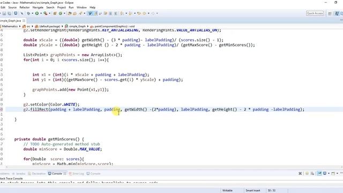Click the Last Edit Location icon

click(139, 13)
